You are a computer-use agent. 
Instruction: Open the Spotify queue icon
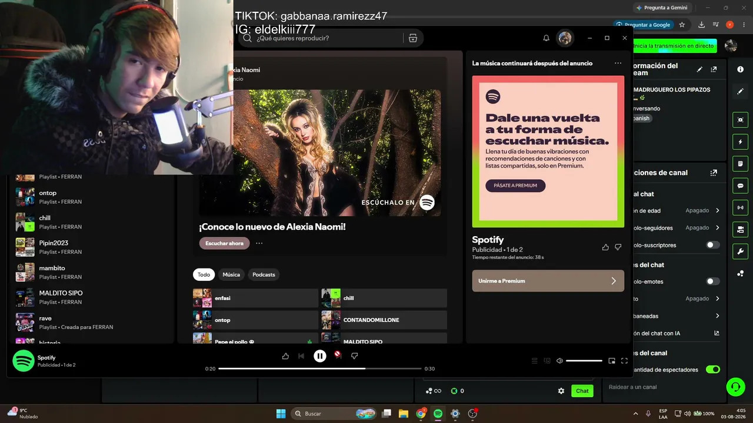pos(535,361)
